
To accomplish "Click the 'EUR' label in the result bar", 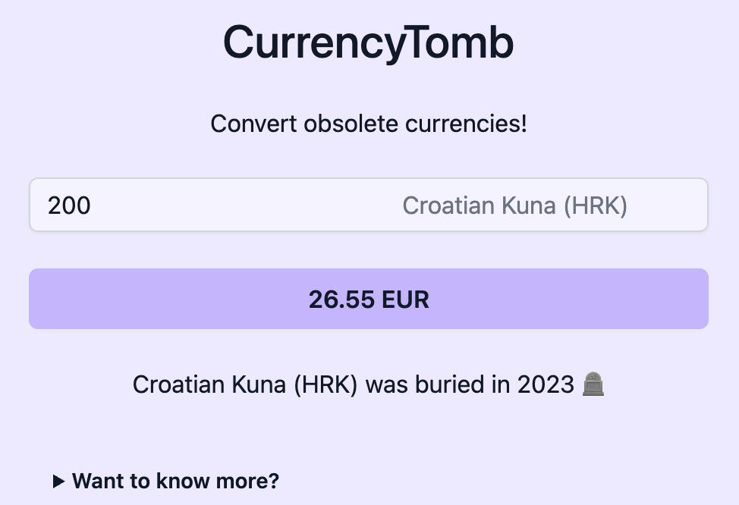I will click(406, 300).
